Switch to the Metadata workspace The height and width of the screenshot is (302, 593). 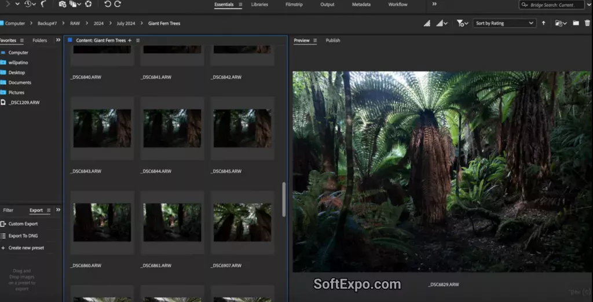361,5
